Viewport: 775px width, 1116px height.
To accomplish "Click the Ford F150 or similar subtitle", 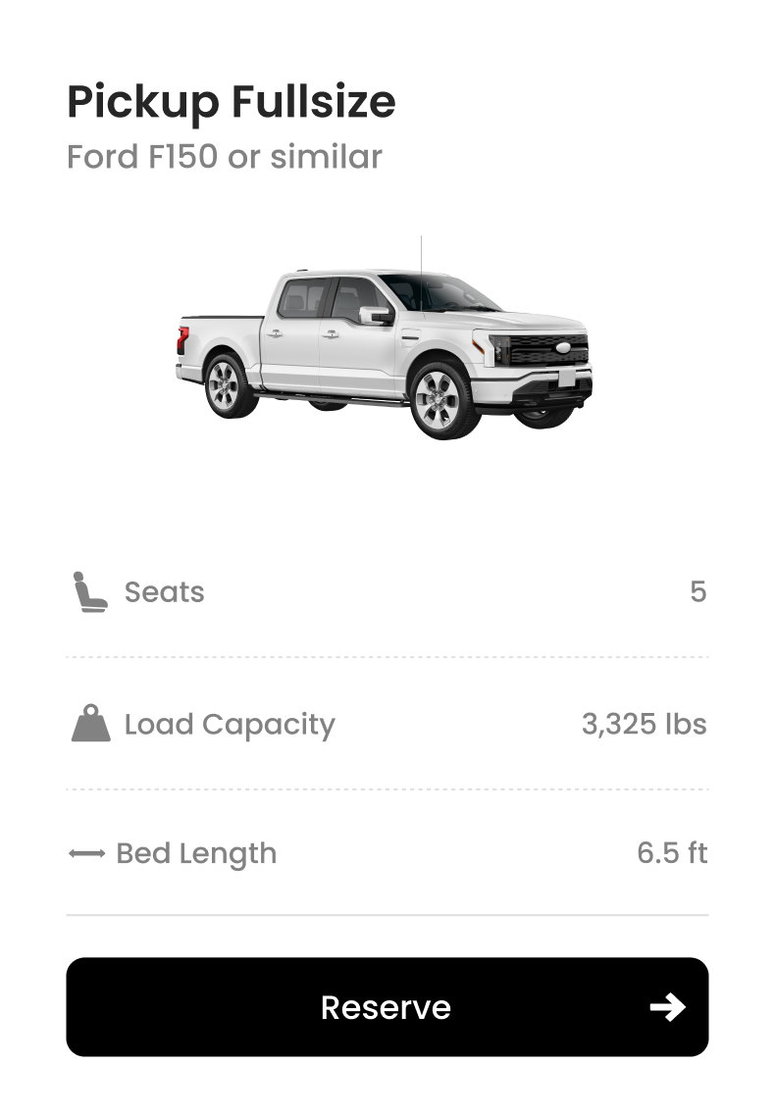I will [x=225, y=157].
